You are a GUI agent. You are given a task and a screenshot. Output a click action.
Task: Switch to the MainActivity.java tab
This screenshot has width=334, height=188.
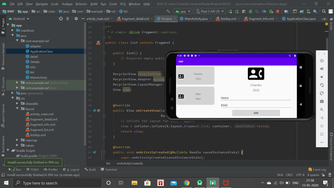tap(196, 19)
